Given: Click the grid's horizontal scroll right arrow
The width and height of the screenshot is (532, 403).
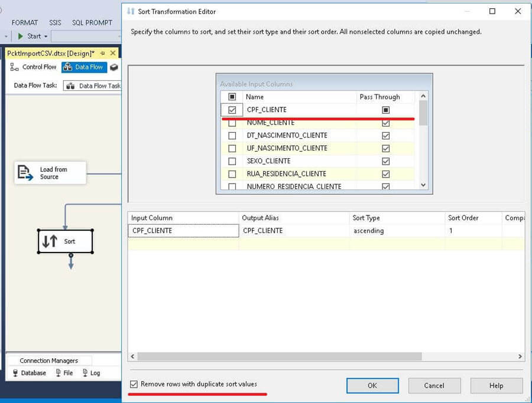Looking at the screenshot, I should pyautogui.click(x=520, y=356).
